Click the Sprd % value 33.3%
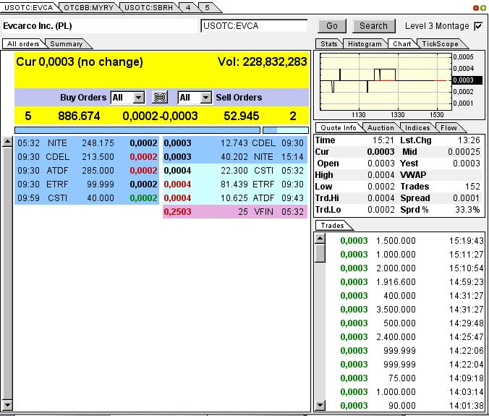Viewport: 489px width, 416px height. [467, 210]
